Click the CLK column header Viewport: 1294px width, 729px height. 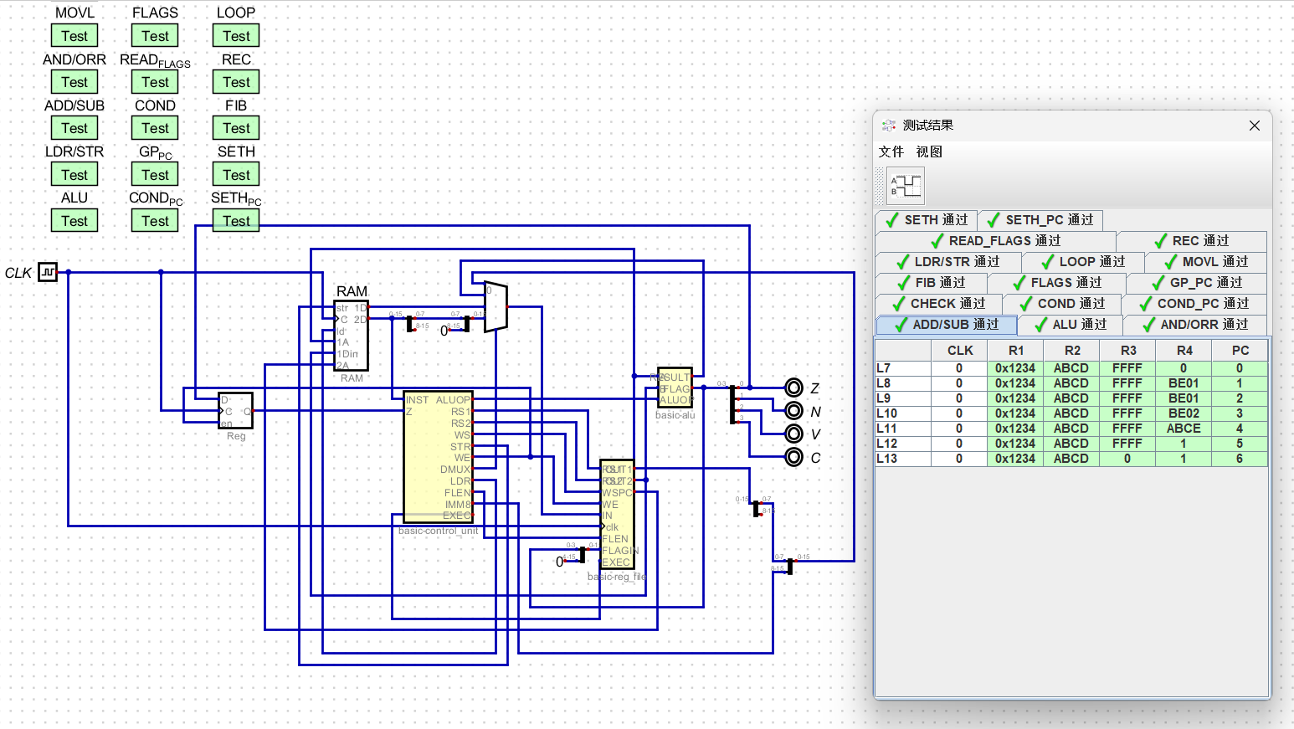coord(959,351)
